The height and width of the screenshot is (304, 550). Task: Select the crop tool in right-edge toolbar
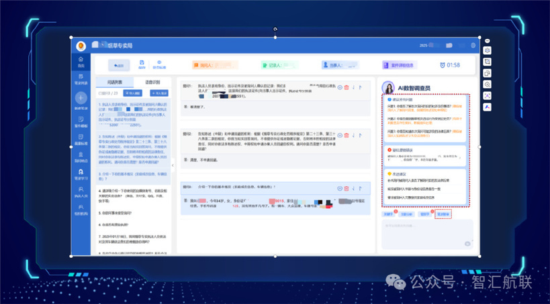(487, 62)
